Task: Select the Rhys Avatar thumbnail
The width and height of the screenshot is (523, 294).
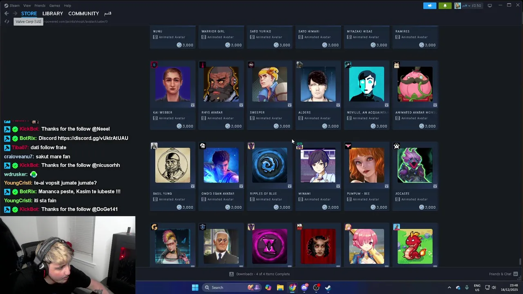Action: click(221, 84)
